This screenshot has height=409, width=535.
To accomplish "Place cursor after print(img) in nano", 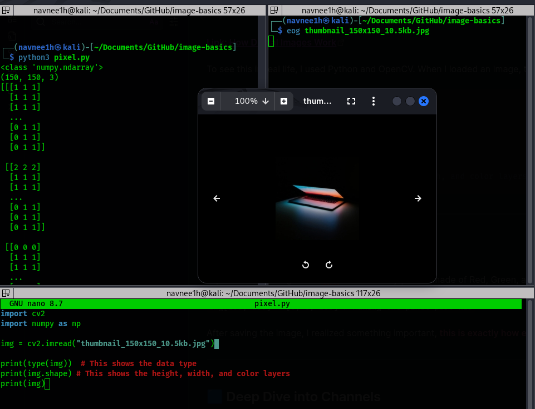I will [47, 384].
